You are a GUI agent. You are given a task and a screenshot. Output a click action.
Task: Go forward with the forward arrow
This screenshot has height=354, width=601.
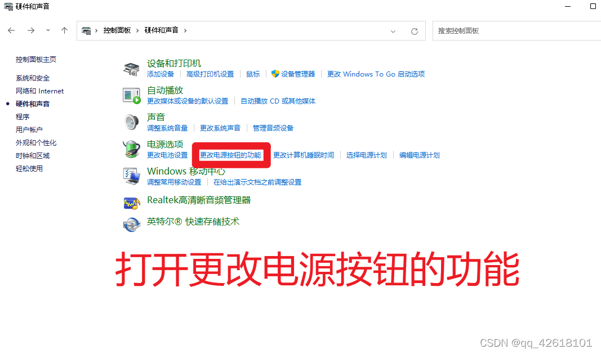click(31, 30)
